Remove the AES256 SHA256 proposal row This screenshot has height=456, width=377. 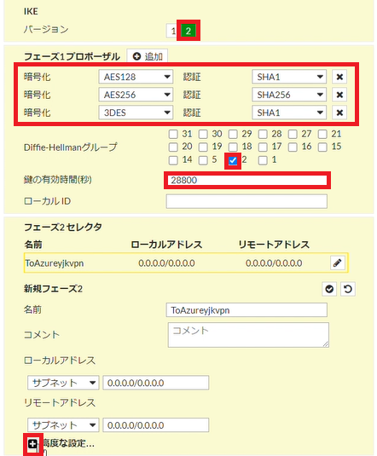tap(339, 95)
